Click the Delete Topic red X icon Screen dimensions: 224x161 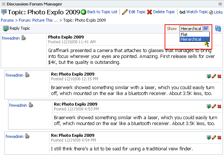point(150,12)
